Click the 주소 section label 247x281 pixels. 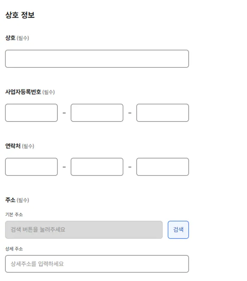pyautogui.click(x=10, y=200)
